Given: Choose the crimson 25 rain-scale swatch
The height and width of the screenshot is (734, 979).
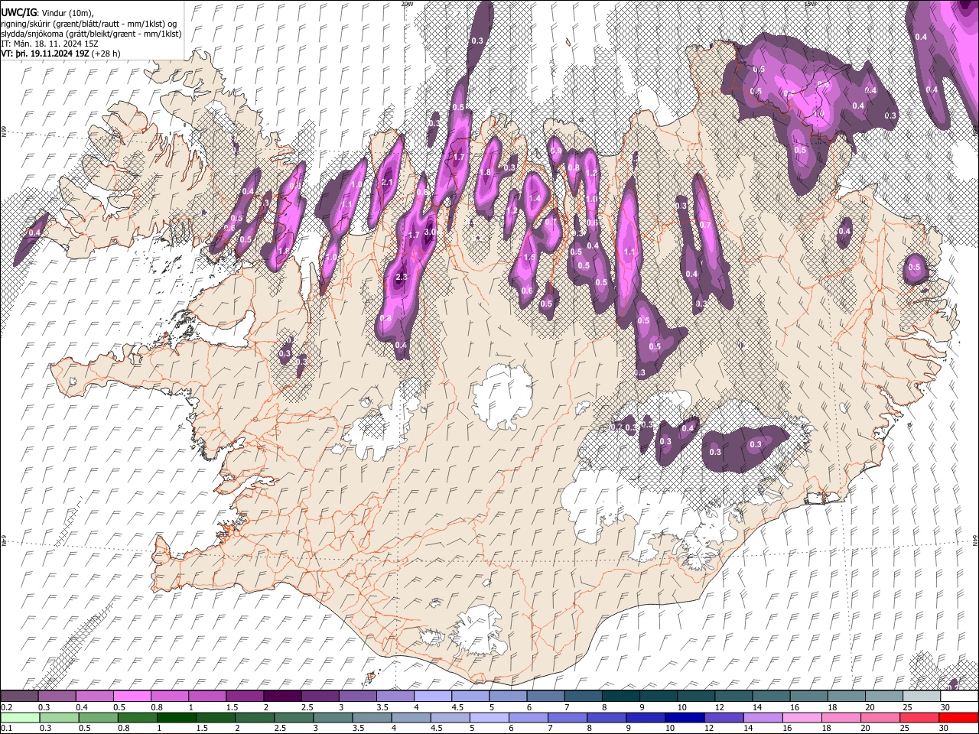Looking at the screenshot, I should point(919,717).
